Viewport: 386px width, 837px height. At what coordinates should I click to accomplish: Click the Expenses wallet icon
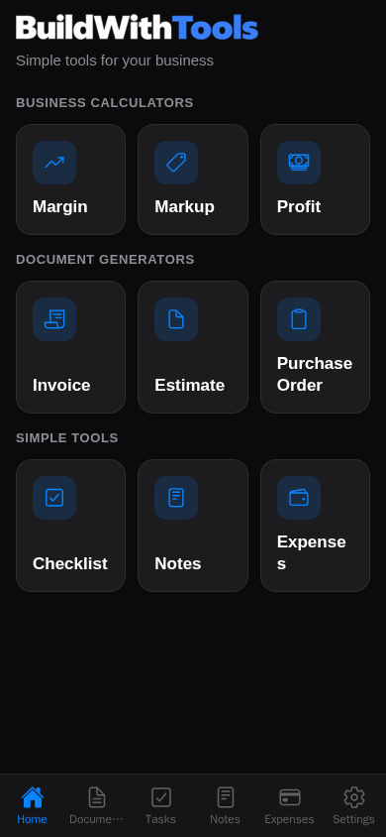click(x=299, y=498)
